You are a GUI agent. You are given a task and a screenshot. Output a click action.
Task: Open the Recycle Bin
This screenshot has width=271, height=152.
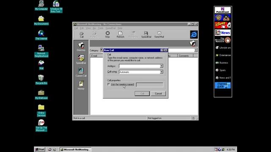[41, 80]
